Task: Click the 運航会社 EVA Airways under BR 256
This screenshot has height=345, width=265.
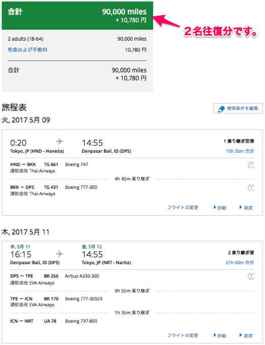Action: [32, 283]
